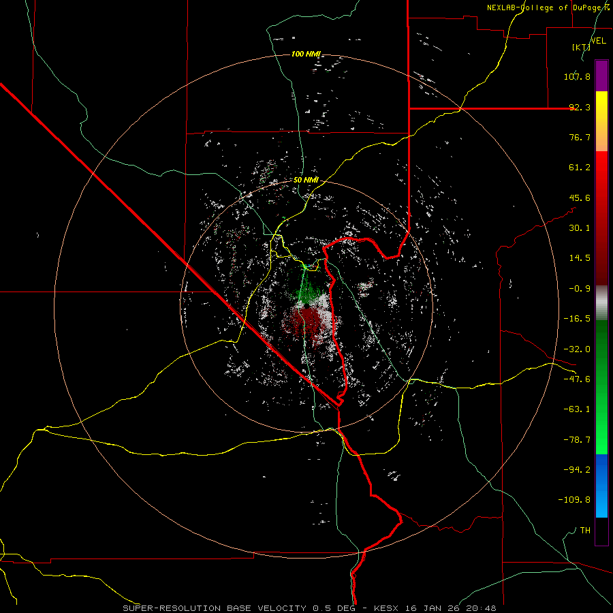
Task: Click the yellow-orange gradient segment of the color bar
Action: tap(601, 121)
